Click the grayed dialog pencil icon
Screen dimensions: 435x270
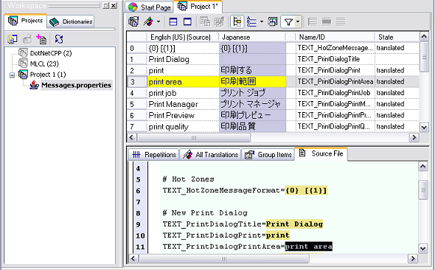(220, 21)
